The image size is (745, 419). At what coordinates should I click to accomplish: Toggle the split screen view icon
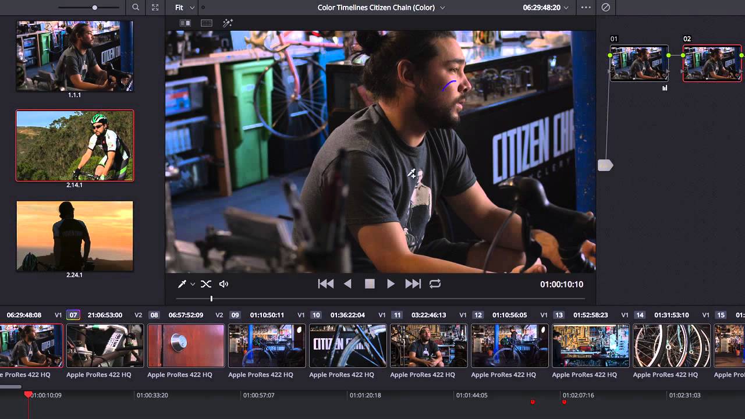pos(207,23)
